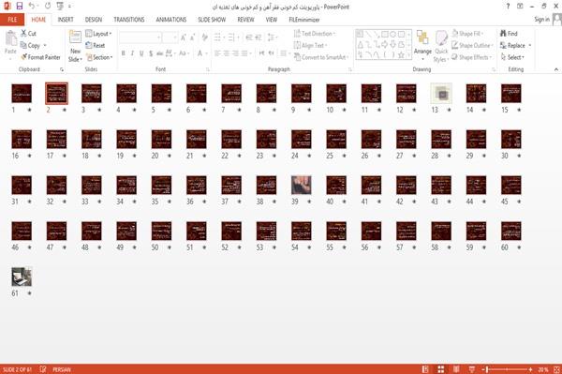This screenshot has width=562, height=374.
Task: Click Increase Font Size icon
Action: pyautogui.click(x=184, y=37)
